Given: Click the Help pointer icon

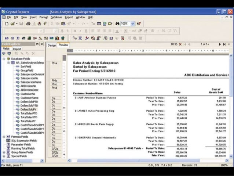Looking at the screenshot, I should pyautogui.click(x=139, y=24).
